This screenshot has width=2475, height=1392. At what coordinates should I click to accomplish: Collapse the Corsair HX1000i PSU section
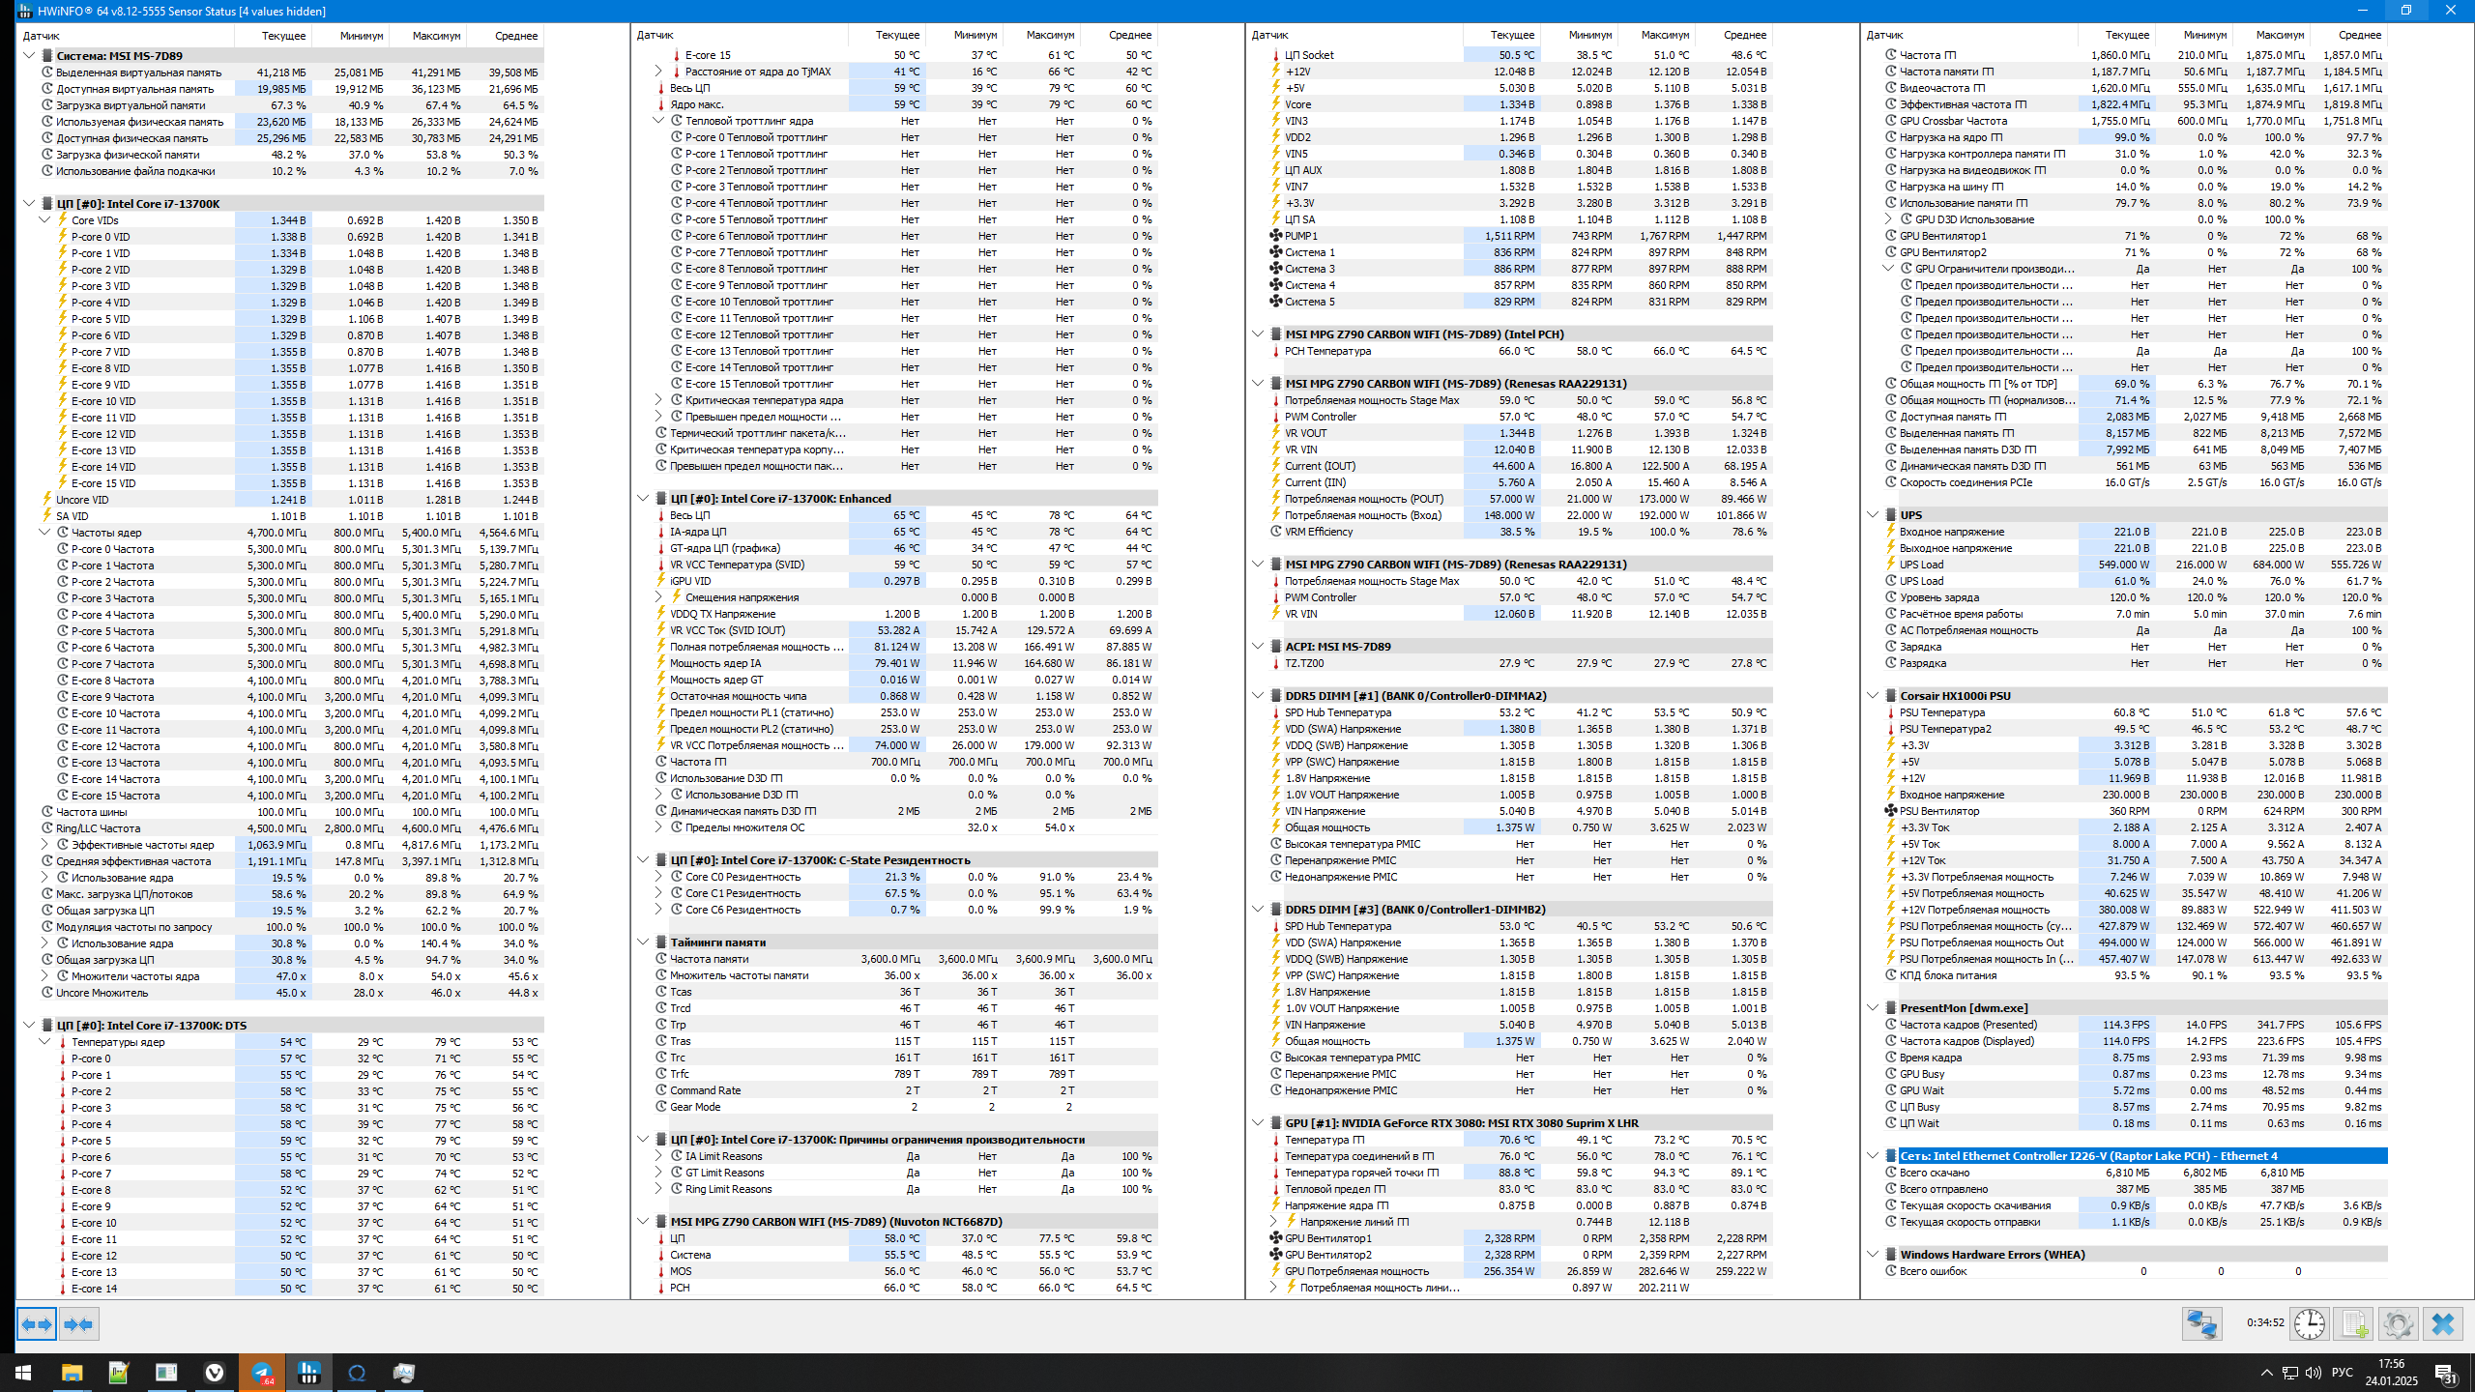(1873, 696)
